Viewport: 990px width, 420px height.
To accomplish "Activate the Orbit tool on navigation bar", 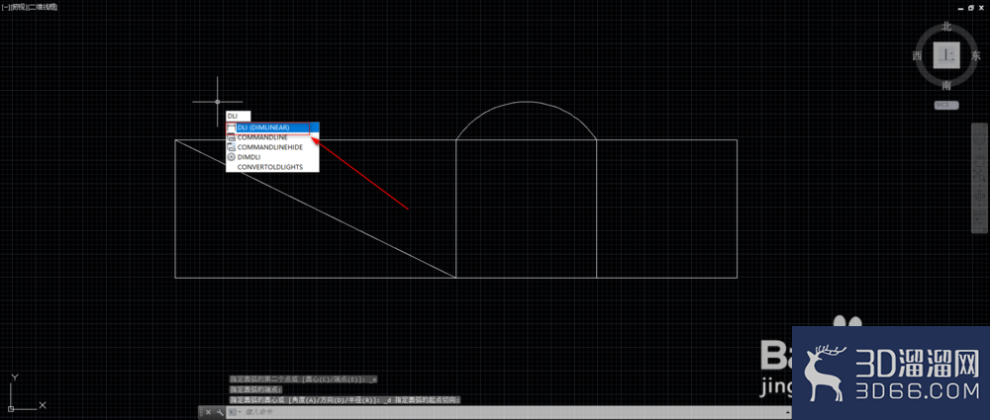I will (x=979, y=196).
